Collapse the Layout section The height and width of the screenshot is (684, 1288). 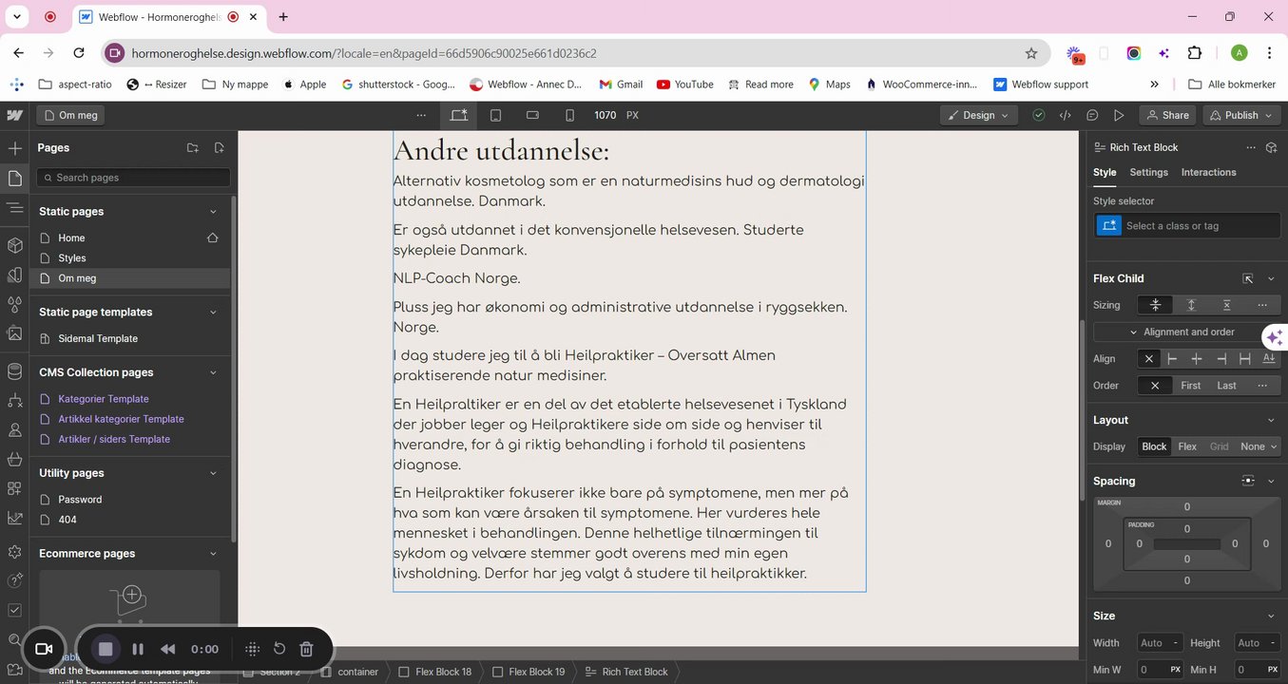(1271, 420)
